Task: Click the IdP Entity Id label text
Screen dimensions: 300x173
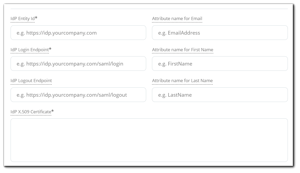Action: coord(22,18)
